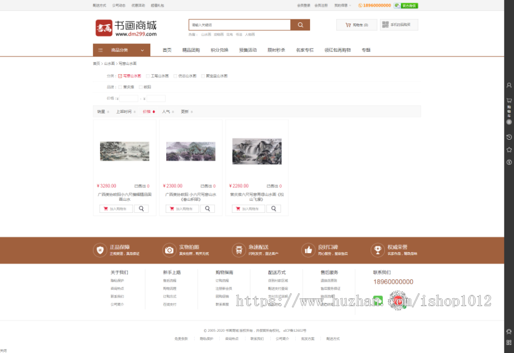Click 加入购物车 on the ¥3280 painting

tap(117, 208)
